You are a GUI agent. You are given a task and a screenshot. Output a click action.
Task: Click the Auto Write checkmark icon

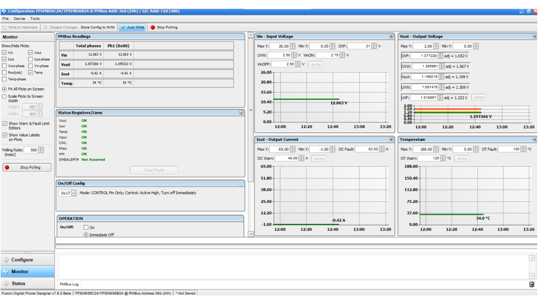(x=123, y=27)
